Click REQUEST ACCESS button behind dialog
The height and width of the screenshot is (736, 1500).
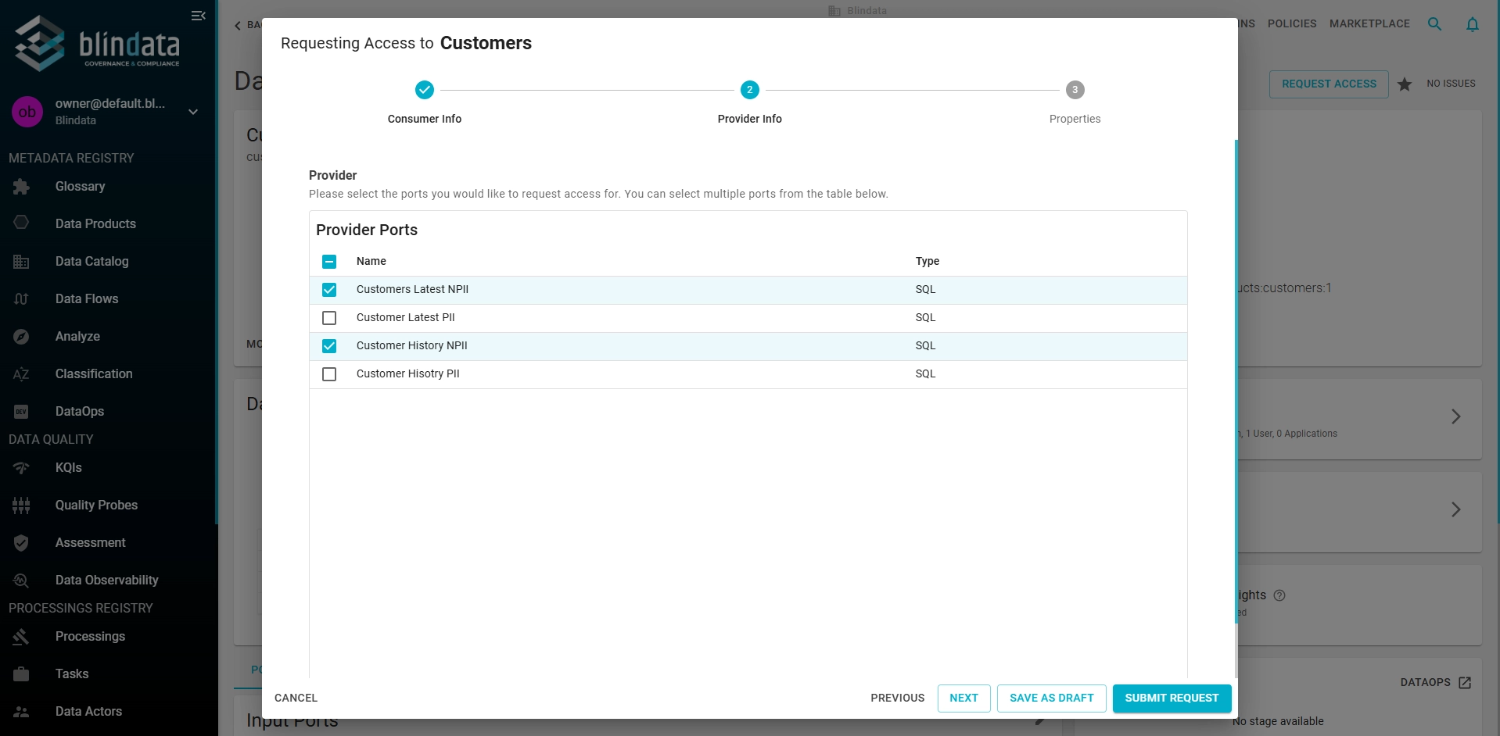pos(1329,84)
